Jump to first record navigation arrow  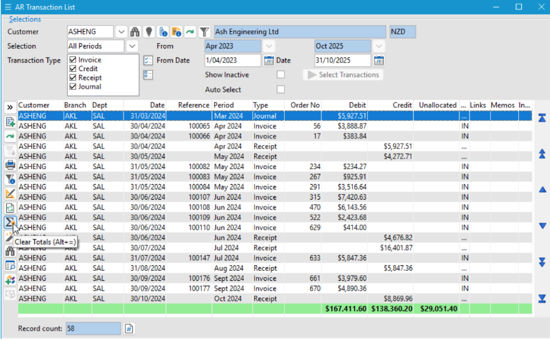click(x=542, y=118)
